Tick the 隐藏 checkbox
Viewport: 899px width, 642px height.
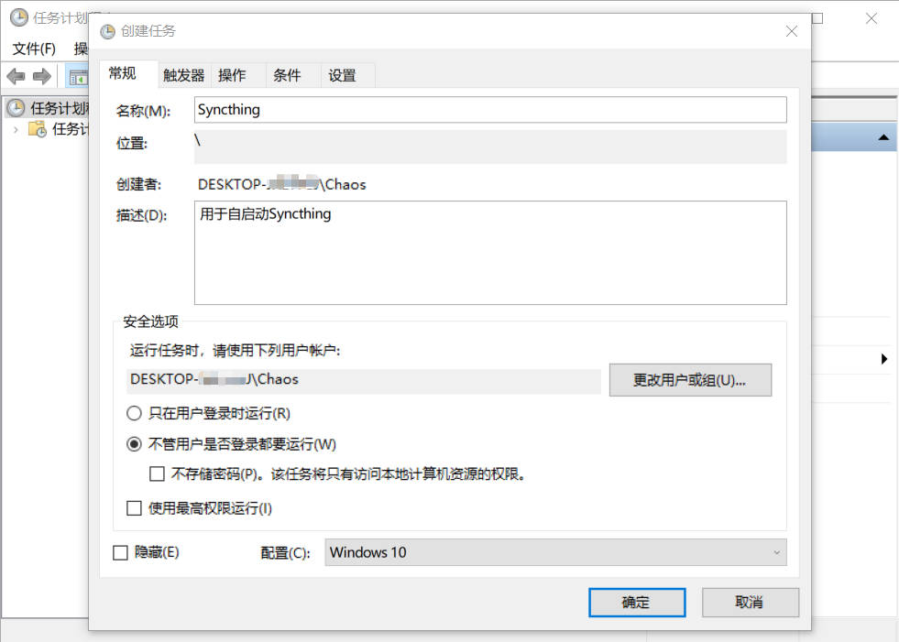120,552
